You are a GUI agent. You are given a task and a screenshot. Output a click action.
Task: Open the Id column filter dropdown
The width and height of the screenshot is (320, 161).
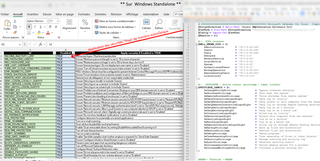point(54,53)
